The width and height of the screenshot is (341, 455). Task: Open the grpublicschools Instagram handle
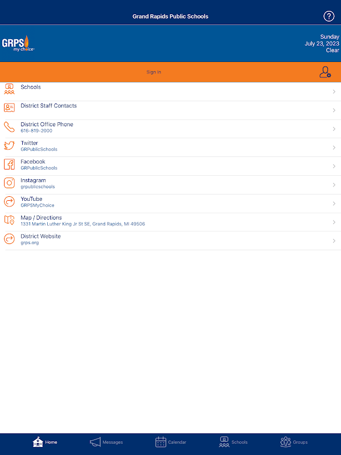38,187
